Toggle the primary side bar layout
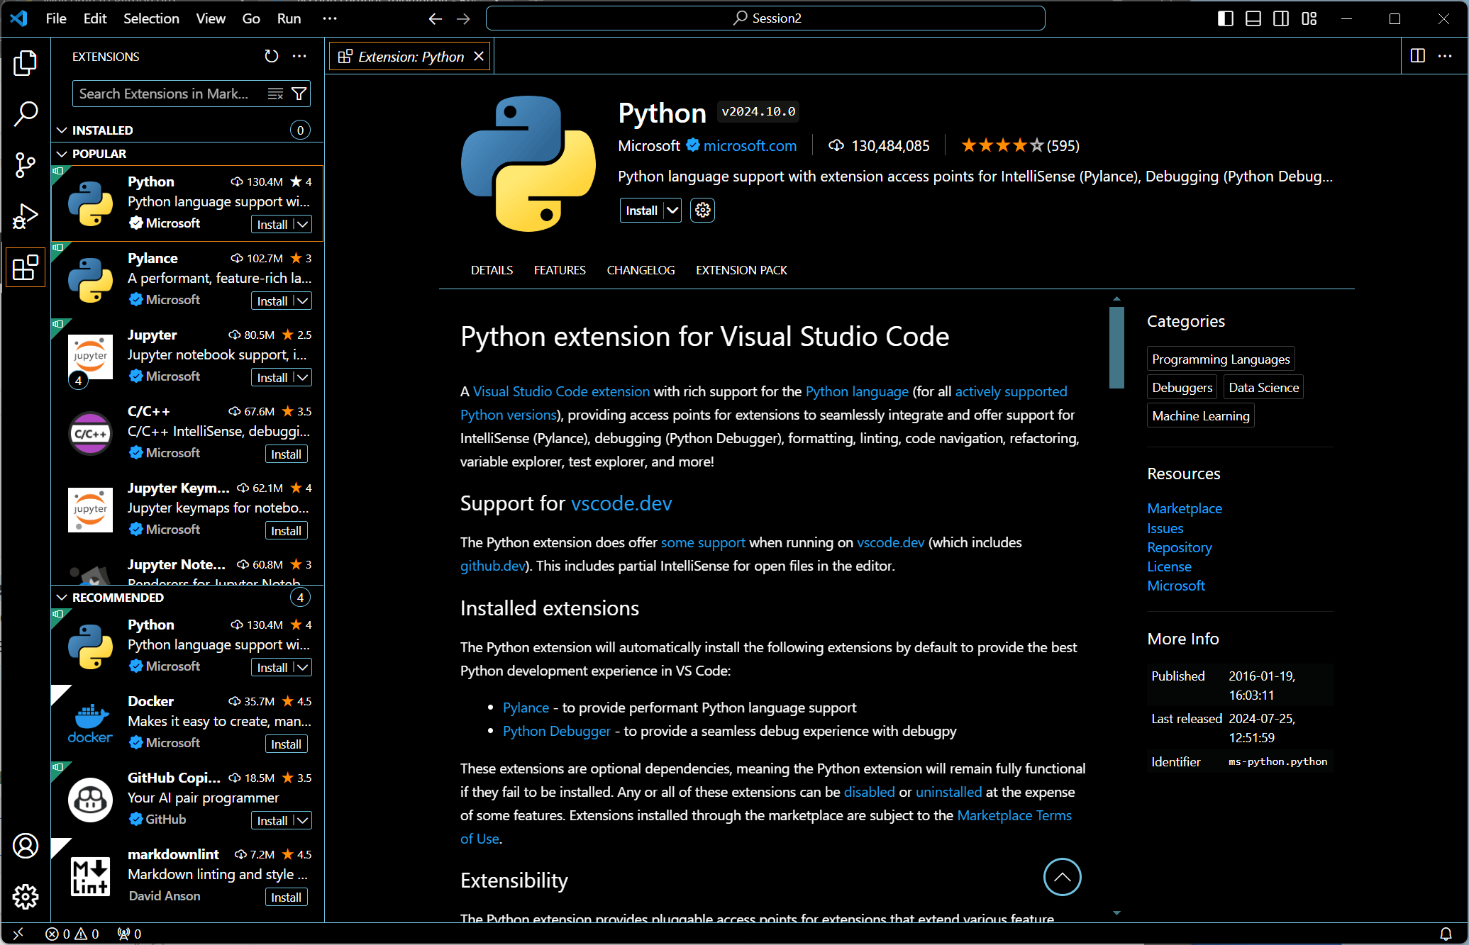Screen dimensions: 1469x945 (x=1225, y=18)
